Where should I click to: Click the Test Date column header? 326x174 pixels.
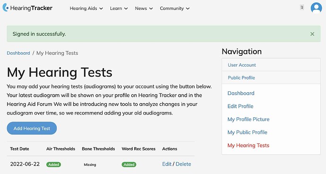[19, 149]
